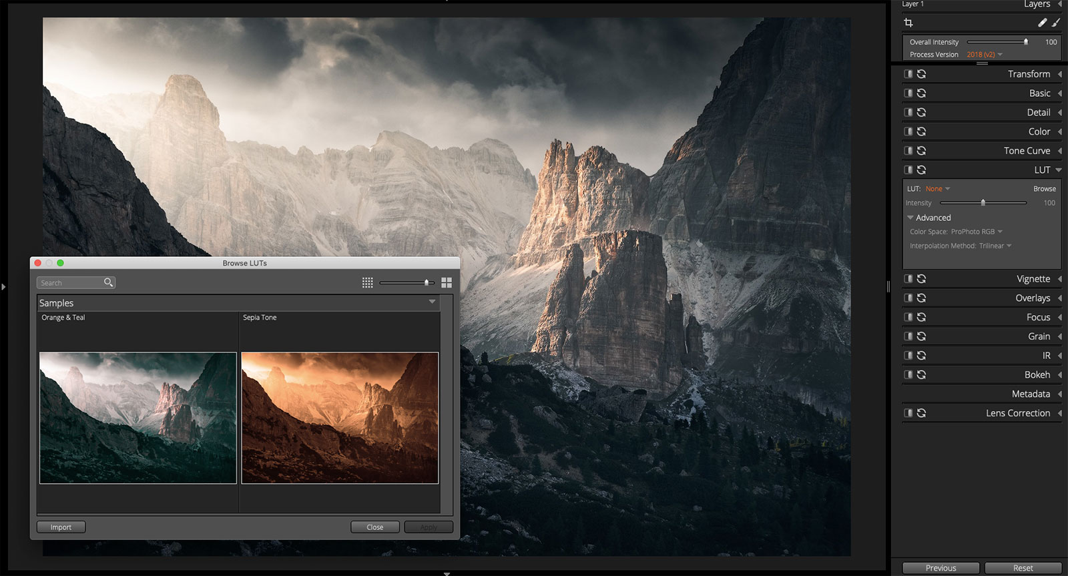Viewport: 1068px width, 576px height.
Task: Open the LUT None dropdown
Action: (937, 189)
